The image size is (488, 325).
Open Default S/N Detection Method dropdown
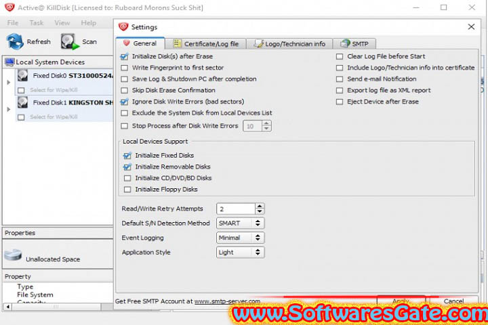point(240,223)
